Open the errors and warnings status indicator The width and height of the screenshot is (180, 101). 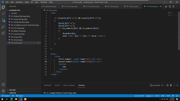pyautogui.click(x=20, y=96)
